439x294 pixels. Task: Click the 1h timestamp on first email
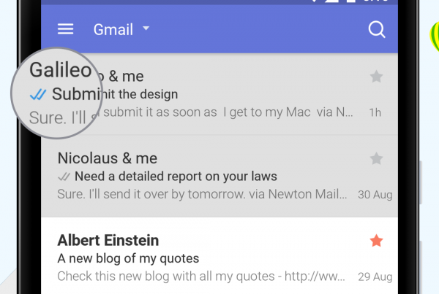(x=375, y=112)
